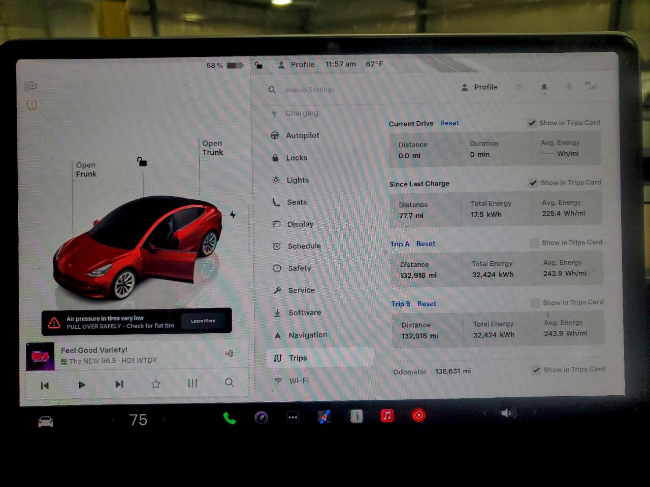Open the Phone app
650x487 pixels.
[x=230, y=419]
